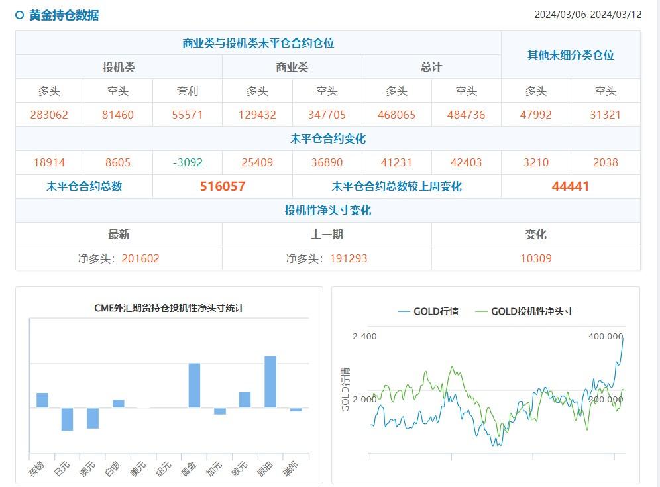This screenshot has height=487, width=660.
Task: Expand the 未平仓合约变化 section header
Action: (x=329, y=138)
